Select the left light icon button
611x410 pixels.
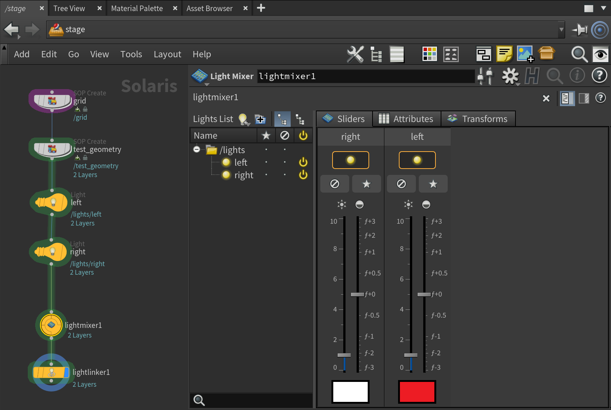point(417,160)
